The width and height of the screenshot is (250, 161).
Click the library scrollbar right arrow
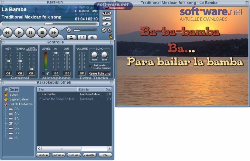click(x=110, y=148)
